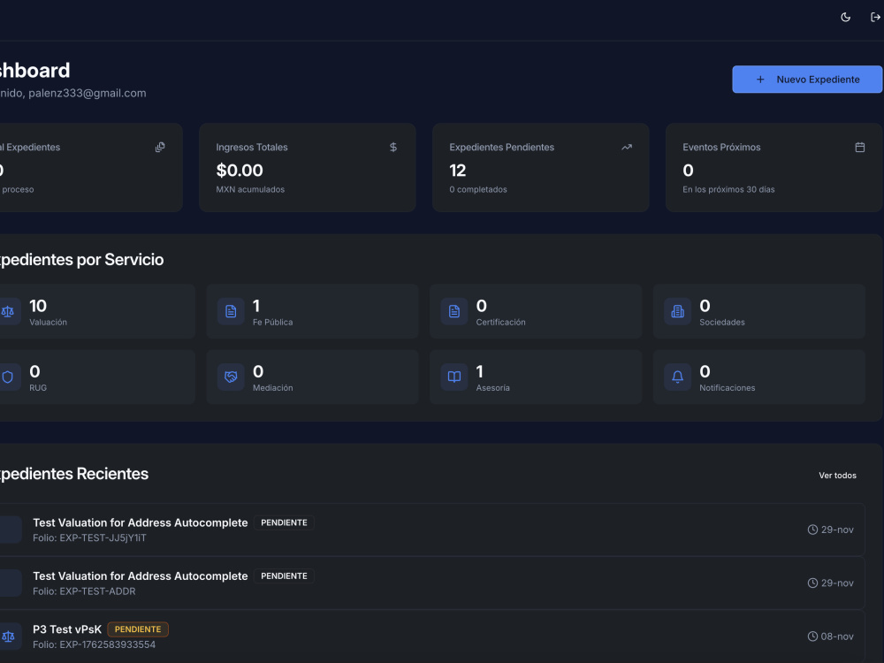Open expediente with folio EXP-TEST-JJ5jY1iT

pyautogui.click(x=431, y=530)
